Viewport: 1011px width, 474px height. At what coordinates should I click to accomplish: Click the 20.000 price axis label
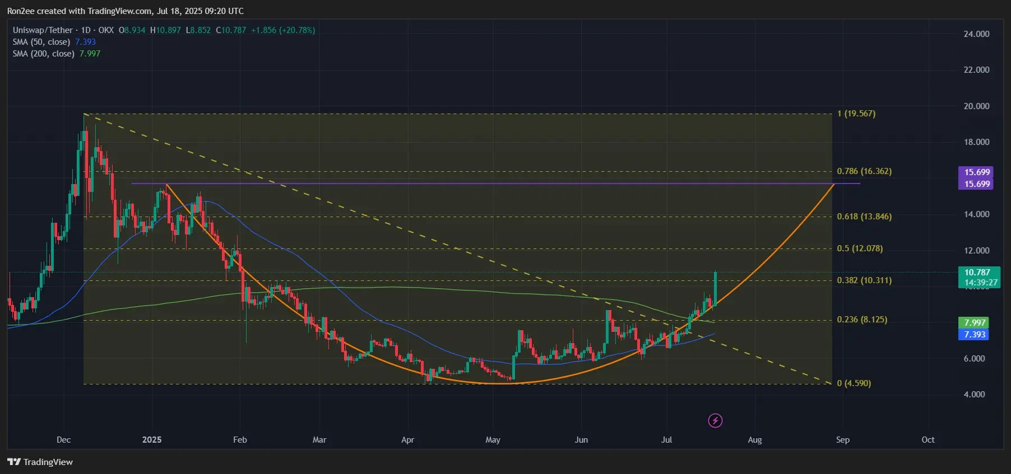[x=976, y=106]
